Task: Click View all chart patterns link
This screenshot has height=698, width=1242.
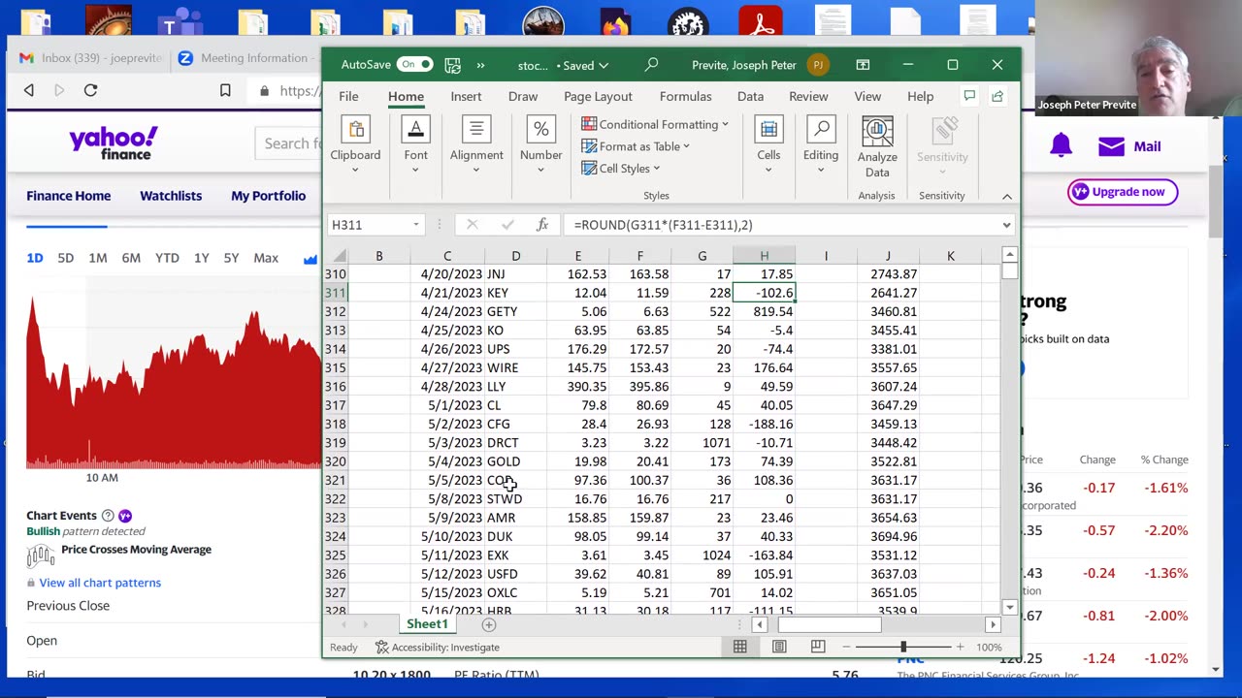Action: click(100, 583)
